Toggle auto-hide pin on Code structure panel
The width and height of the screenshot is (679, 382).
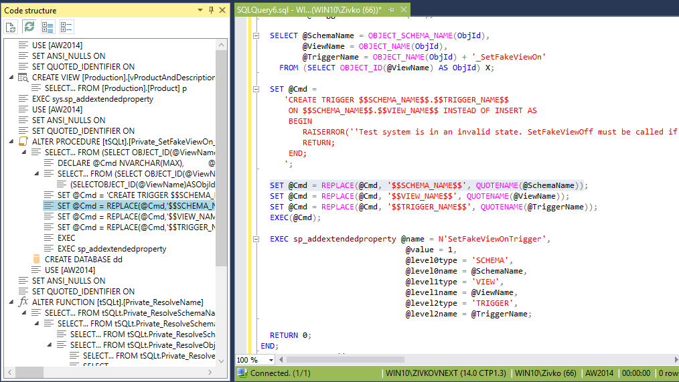click(x=212, y=10)
